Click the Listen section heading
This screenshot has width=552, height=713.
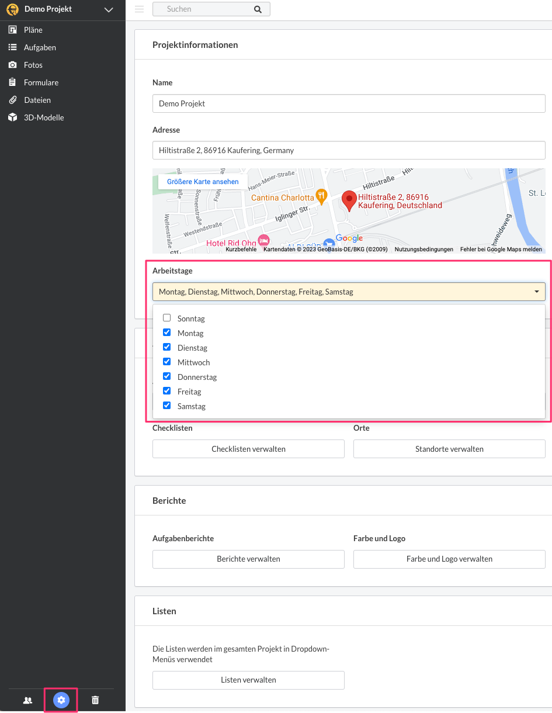164,611
